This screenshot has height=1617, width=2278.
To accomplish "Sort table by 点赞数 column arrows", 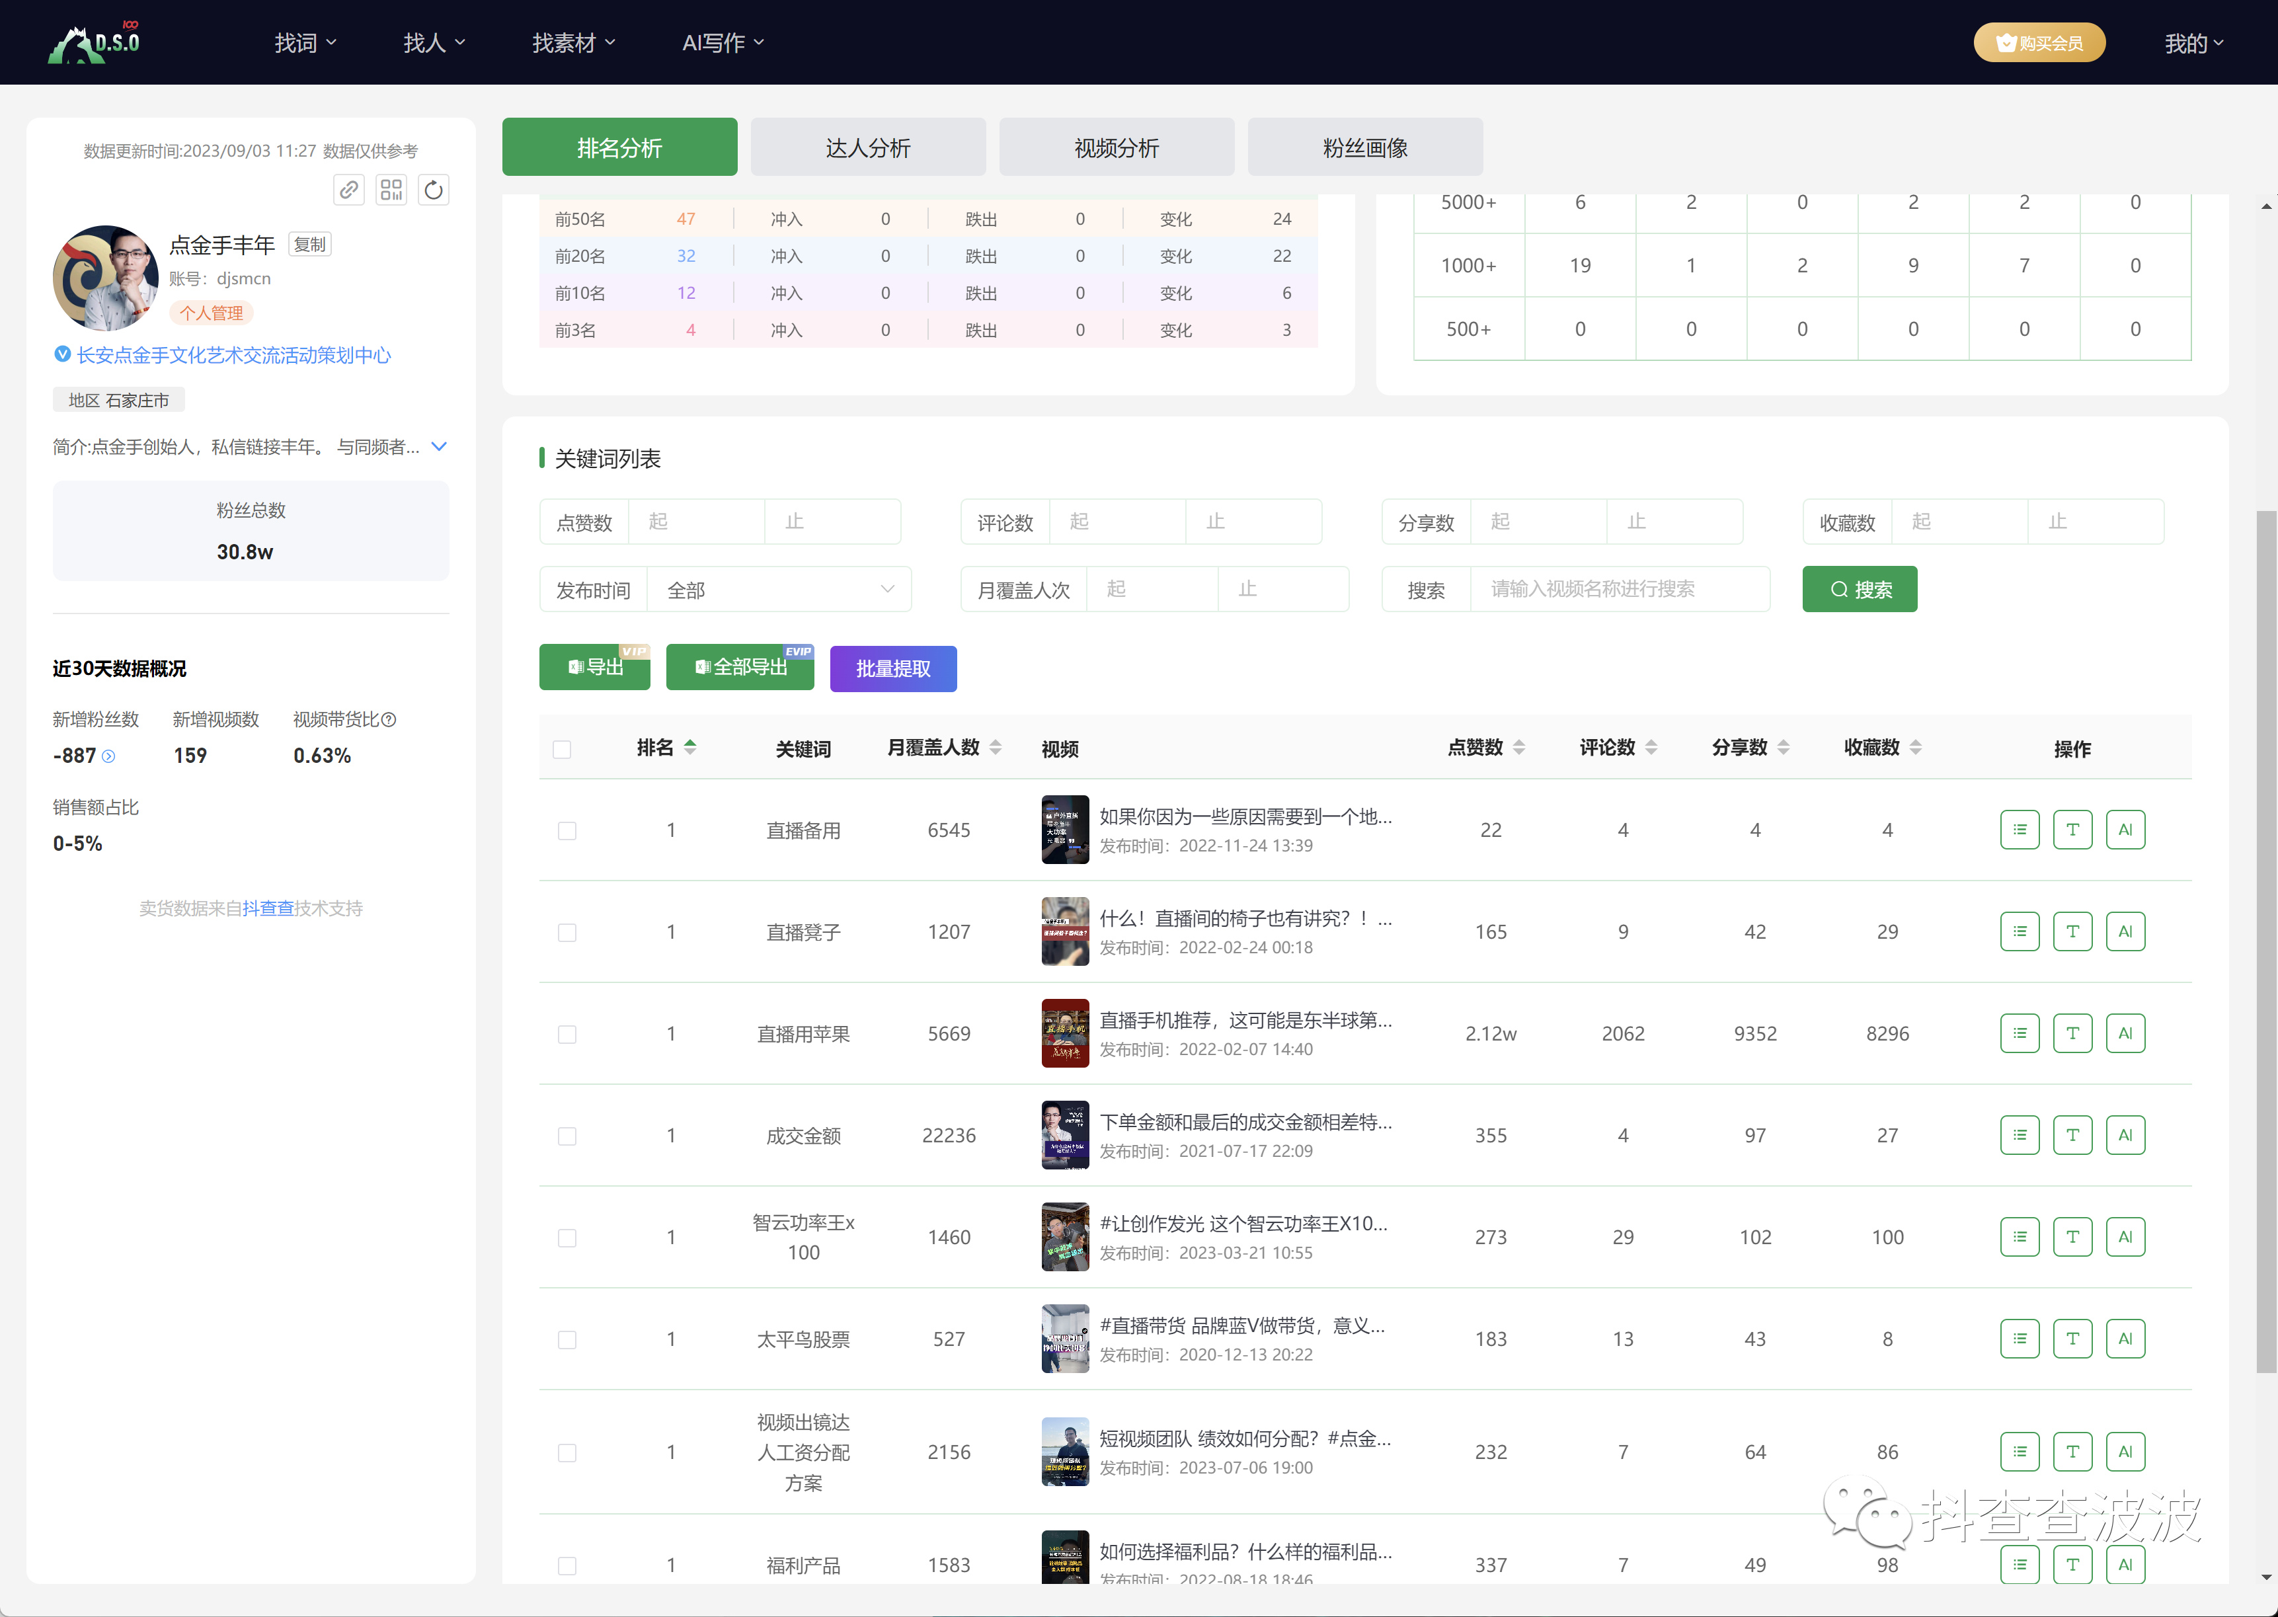I will click(1518, 748).
